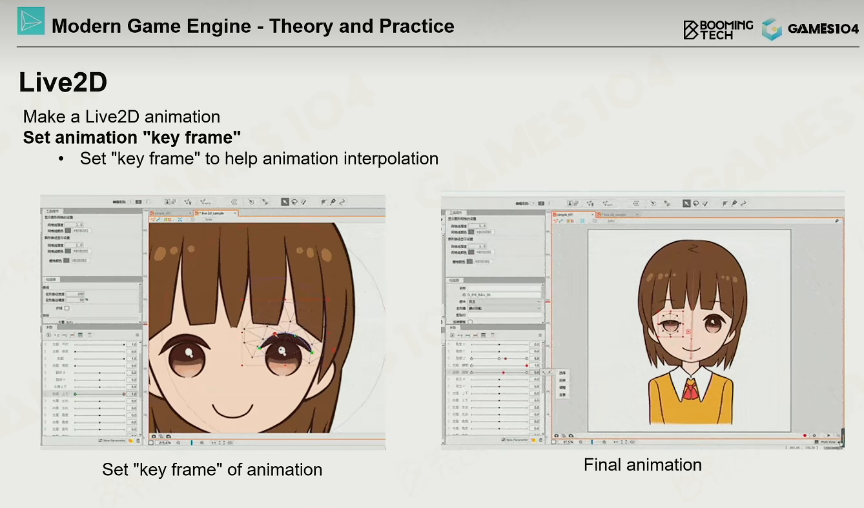Choose 调整 in the right editor popup menu
864x508 pixels.
(x=562, y=387)
